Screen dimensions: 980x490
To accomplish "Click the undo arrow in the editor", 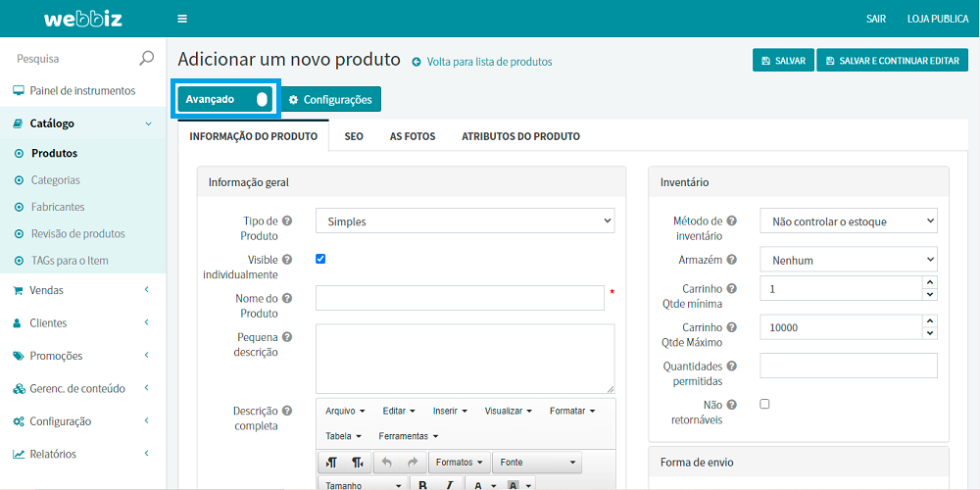I will point(386,463).
